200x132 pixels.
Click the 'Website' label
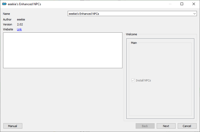pyautogui.click(x=8, y=29)
